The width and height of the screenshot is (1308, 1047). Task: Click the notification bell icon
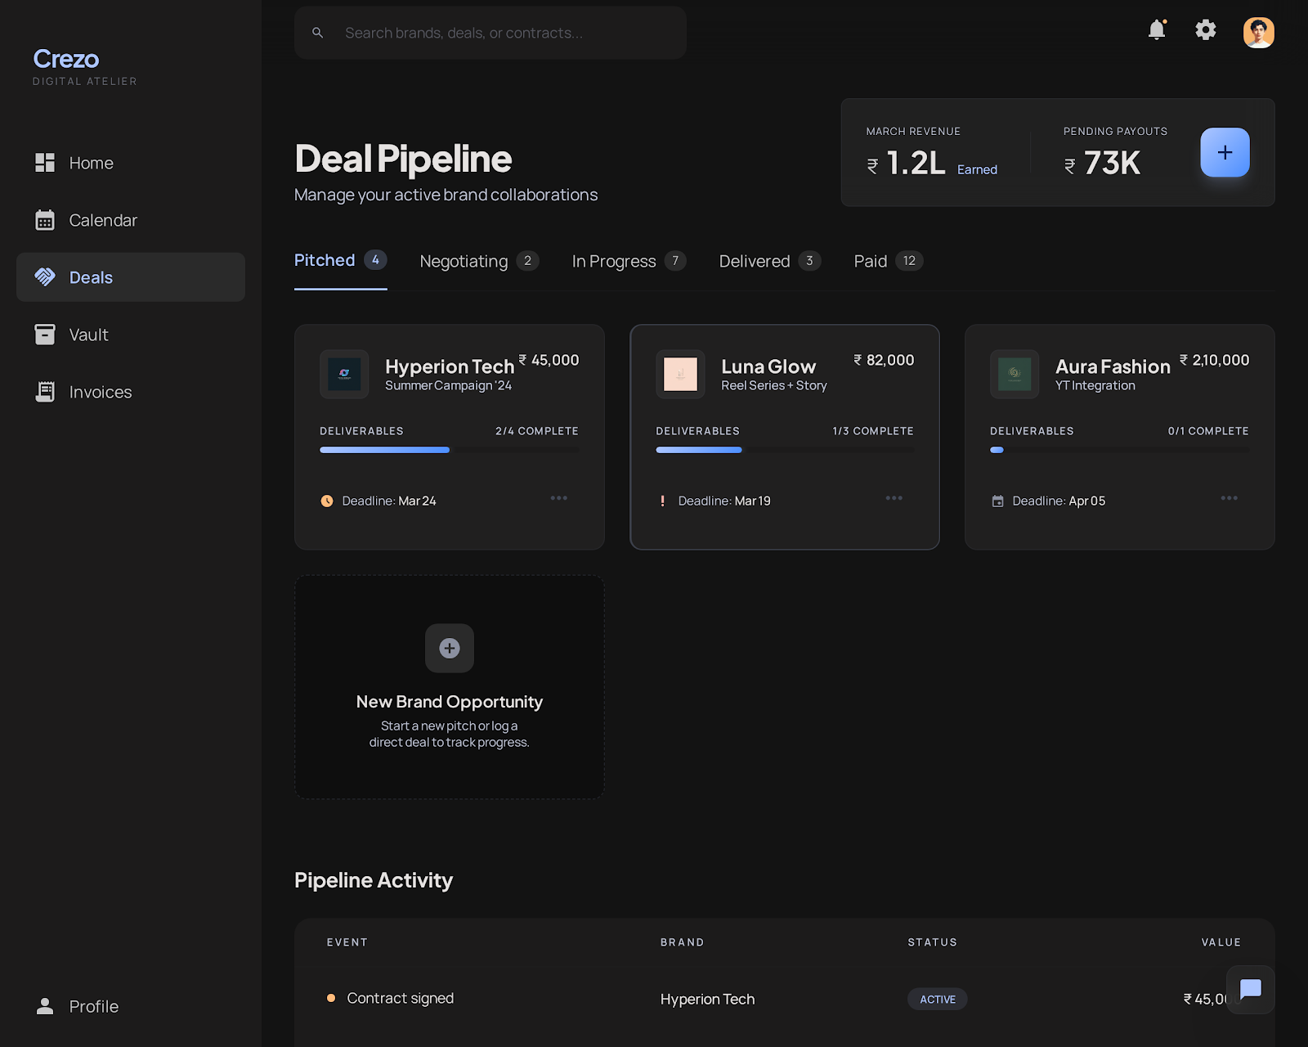[1157, 31]
